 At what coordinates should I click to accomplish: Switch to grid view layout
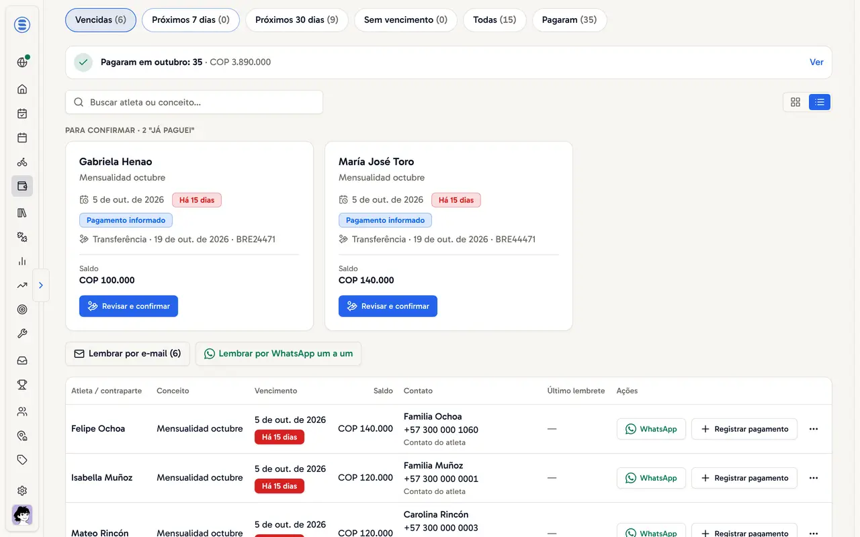(x=795, y=102)
